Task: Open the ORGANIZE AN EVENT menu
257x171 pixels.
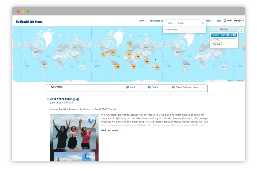Action: point(156,21)
